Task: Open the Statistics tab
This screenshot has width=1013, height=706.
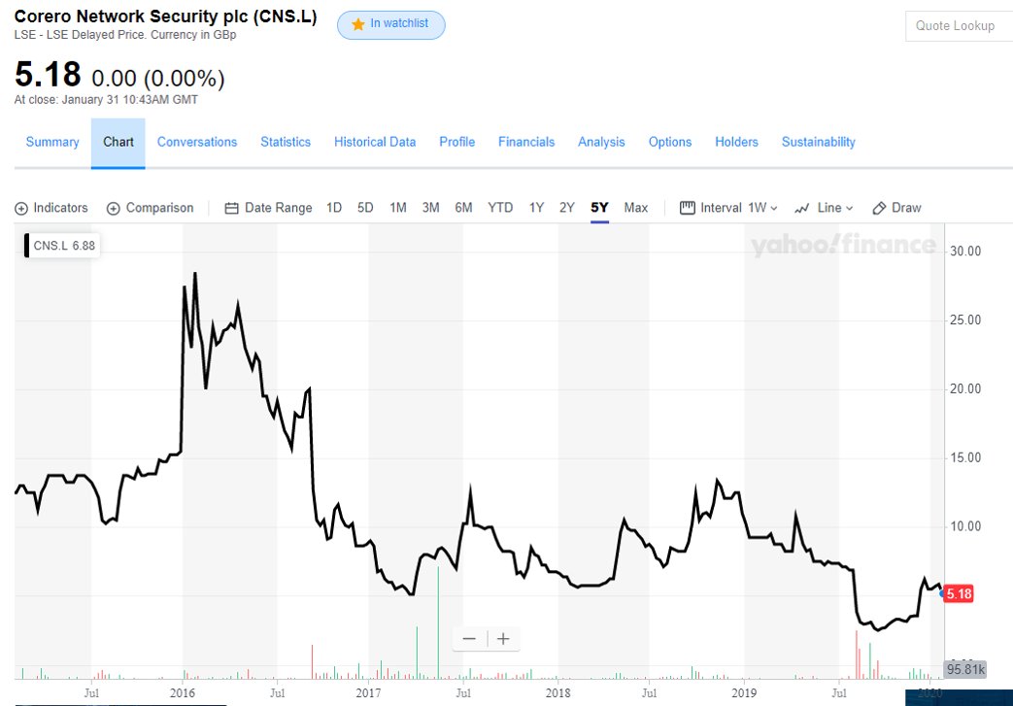Action: [286, 142]
